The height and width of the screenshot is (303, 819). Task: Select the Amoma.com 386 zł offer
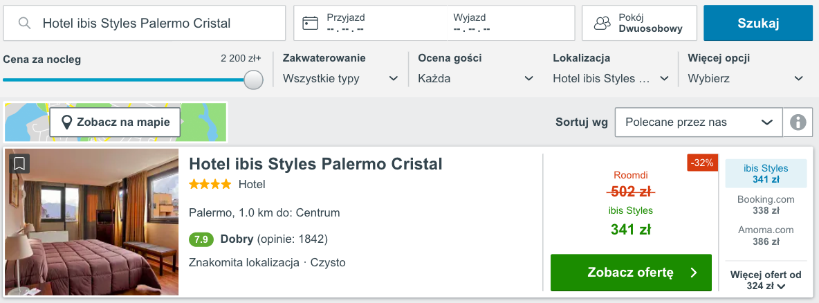click(x=766, y=236)
